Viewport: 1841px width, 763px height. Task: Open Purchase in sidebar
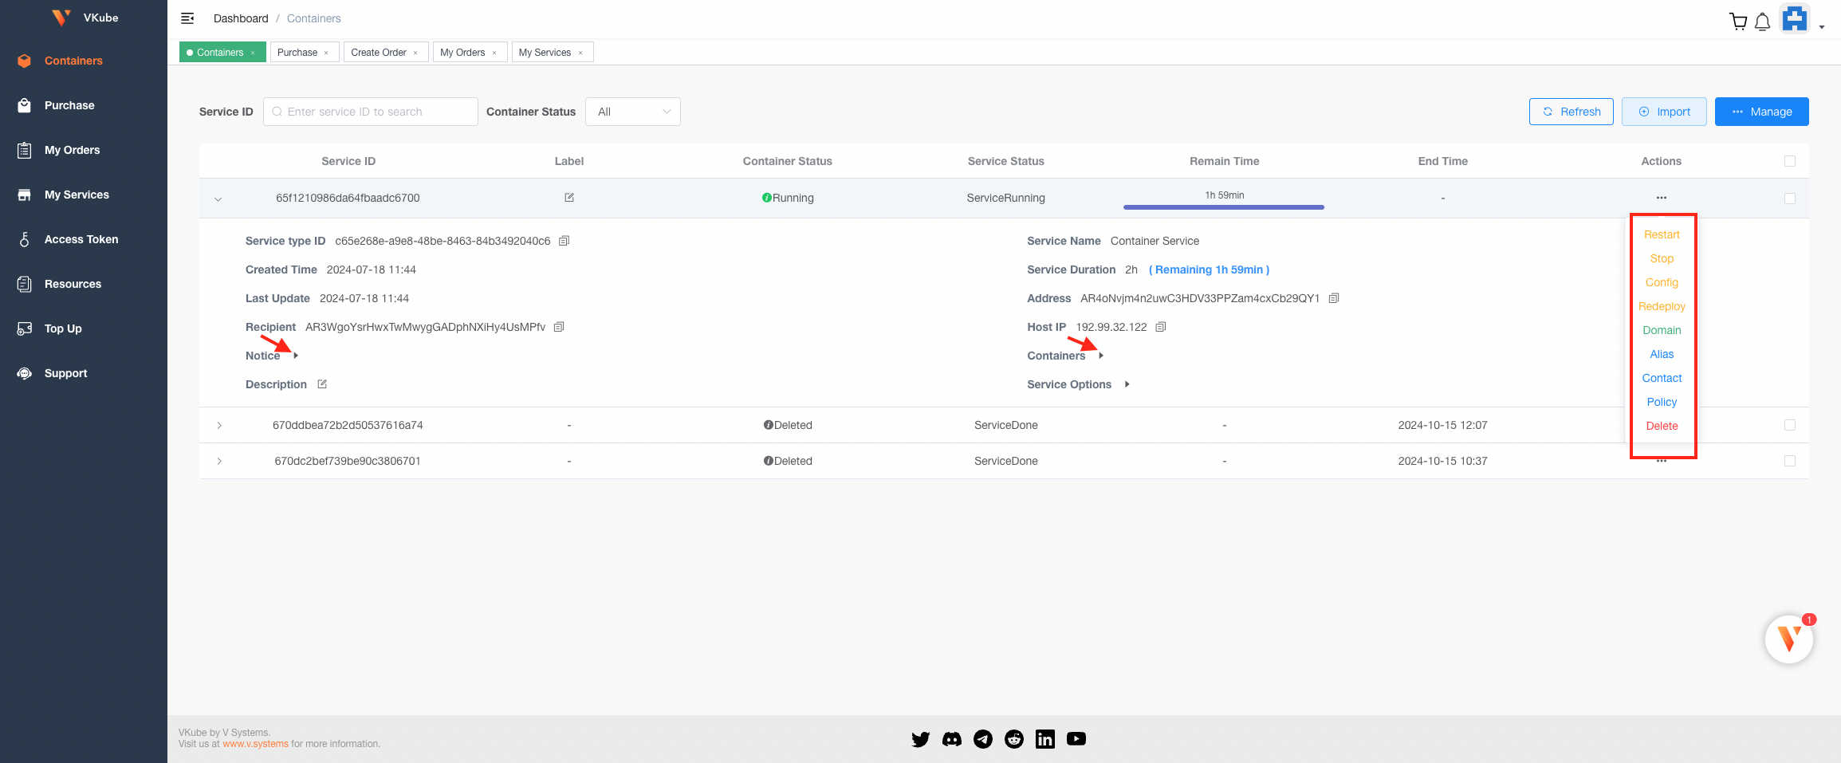[69, 105]
